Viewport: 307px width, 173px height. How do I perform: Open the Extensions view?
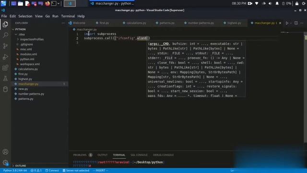tap(5, 68)
